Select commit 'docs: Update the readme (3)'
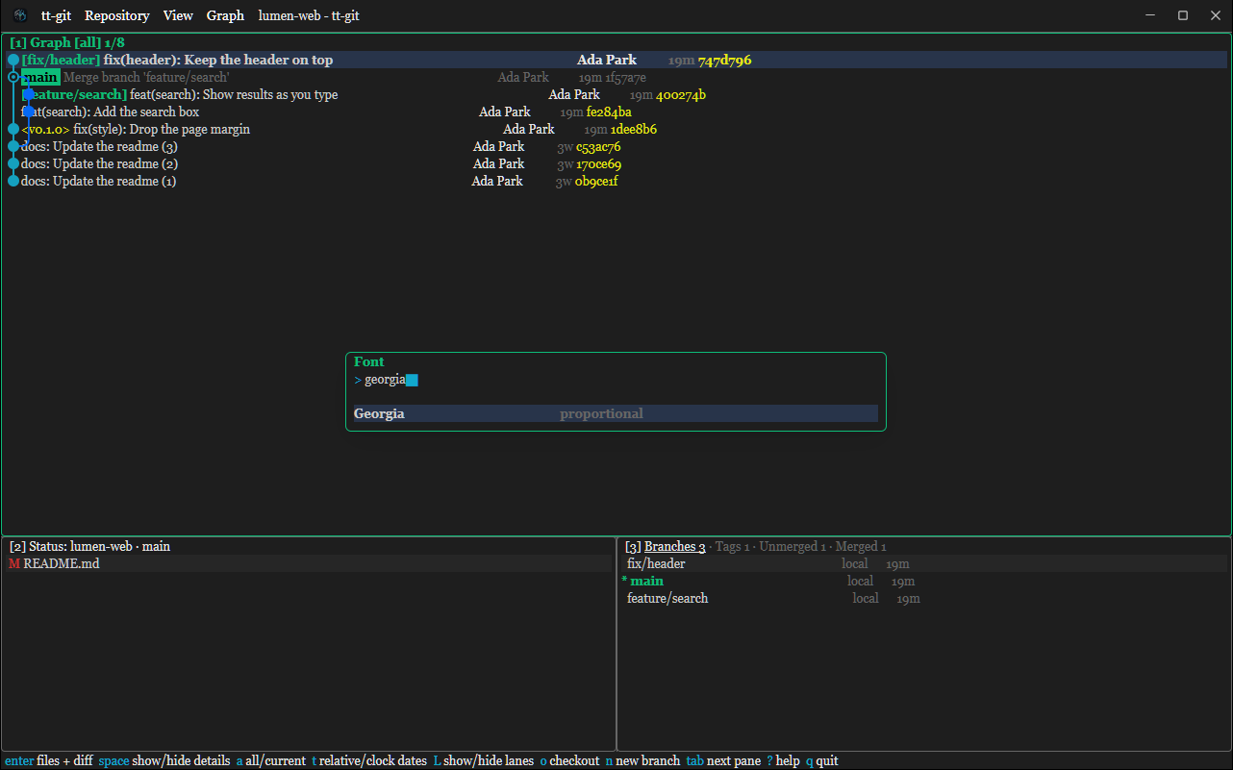Screen dimensions: 1233x770 [616, 146]
